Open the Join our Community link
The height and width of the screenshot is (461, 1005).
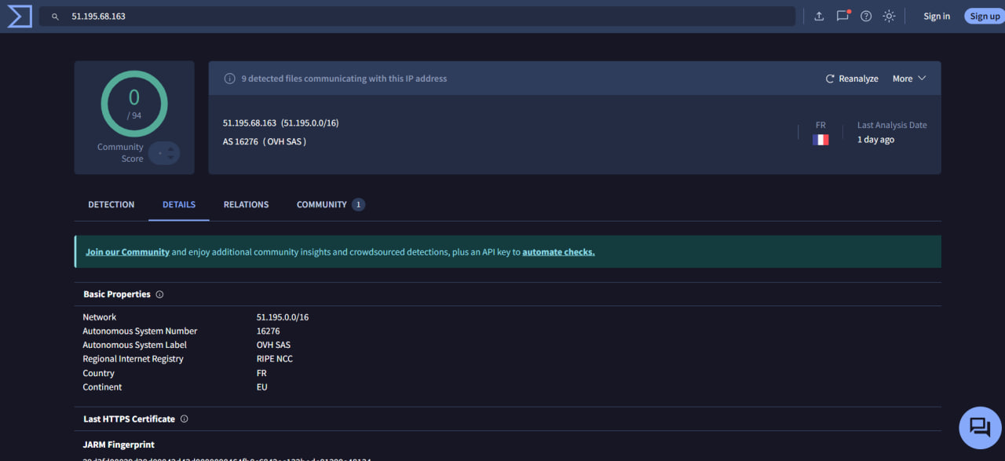(127, 251)
